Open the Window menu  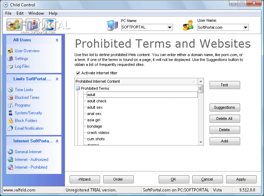pyautogui.click(x=36, y=13)
